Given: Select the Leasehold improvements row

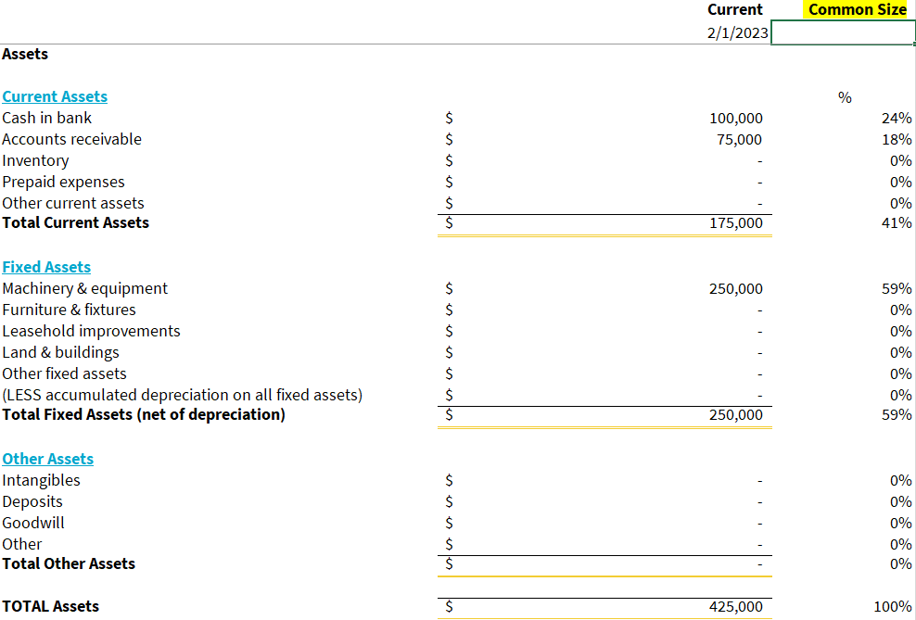Looking at the screenshot, I should click(91, 331).
